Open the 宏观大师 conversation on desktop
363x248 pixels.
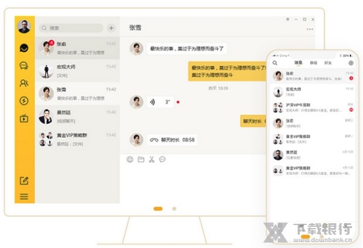[x=77, y=71]
